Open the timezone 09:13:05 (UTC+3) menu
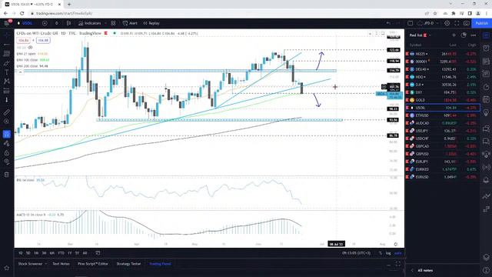Screen dimensions: 492x277 click(x=356, y=253)
